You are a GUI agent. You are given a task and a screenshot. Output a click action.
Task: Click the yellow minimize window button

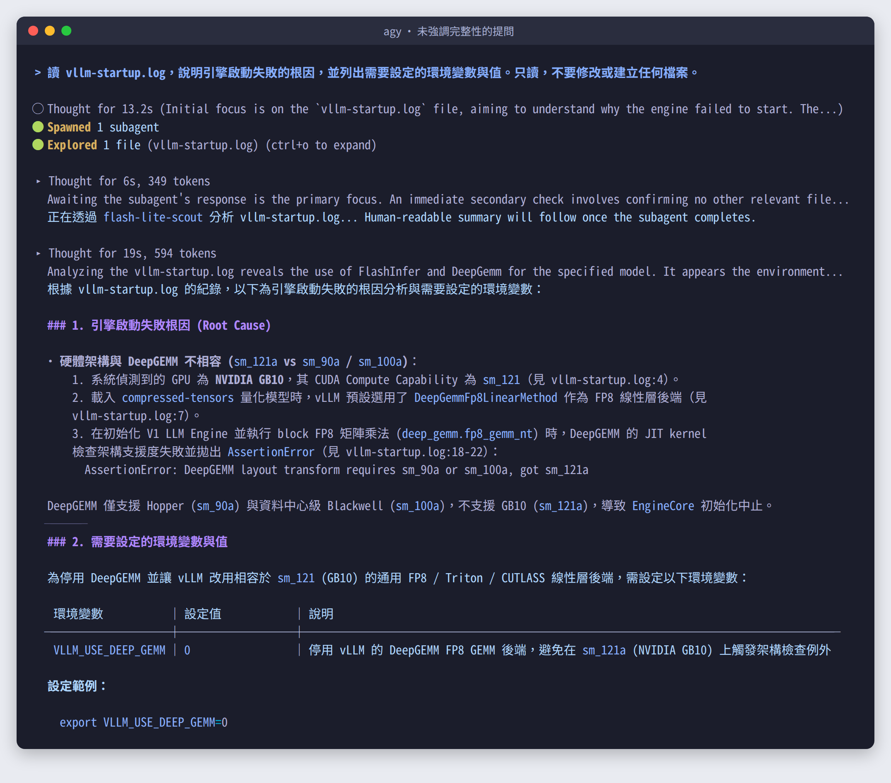(50, 31)
